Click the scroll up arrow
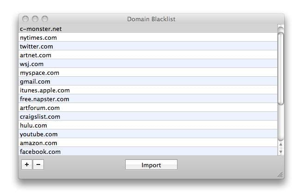The height and width of the screenshot is (195, 299). click(281, 145)
